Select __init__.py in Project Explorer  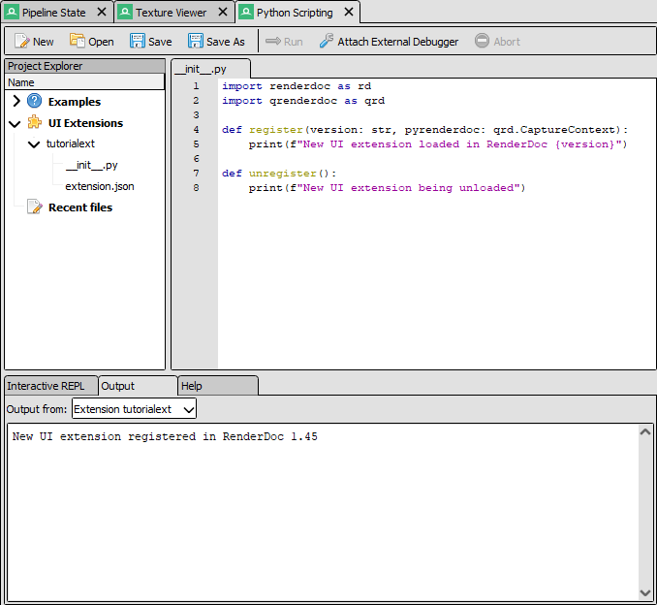[91, 165]
